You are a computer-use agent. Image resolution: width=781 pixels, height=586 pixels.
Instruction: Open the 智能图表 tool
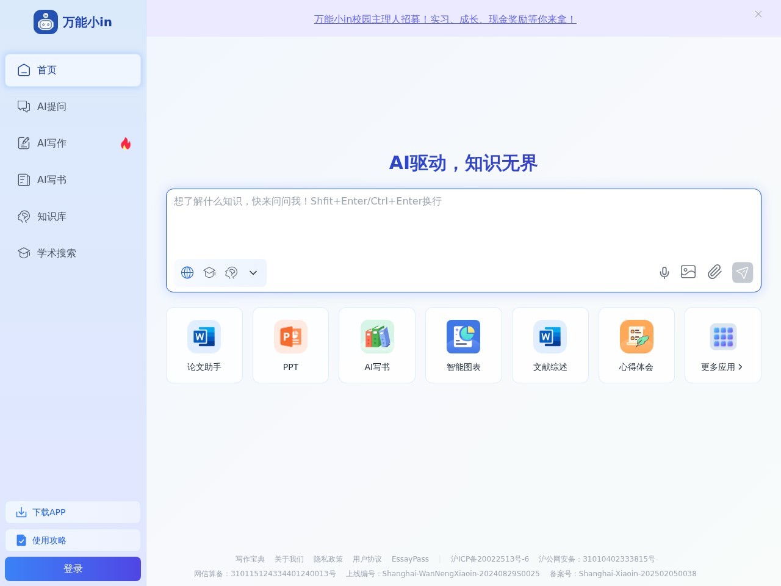tap(463, 344)
